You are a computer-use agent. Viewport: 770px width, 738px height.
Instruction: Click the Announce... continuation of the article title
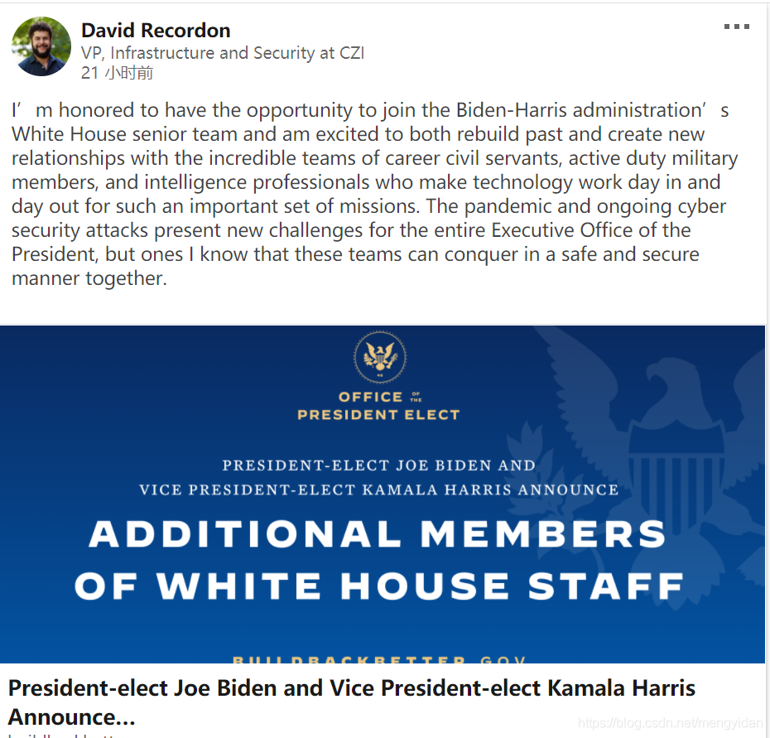click(x=72, y=716)
